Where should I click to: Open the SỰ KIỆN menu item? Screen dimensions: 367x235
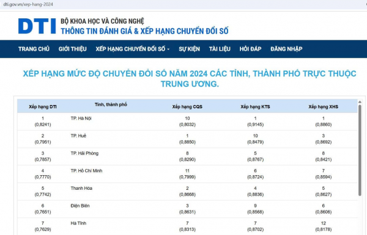pos(190,49)
